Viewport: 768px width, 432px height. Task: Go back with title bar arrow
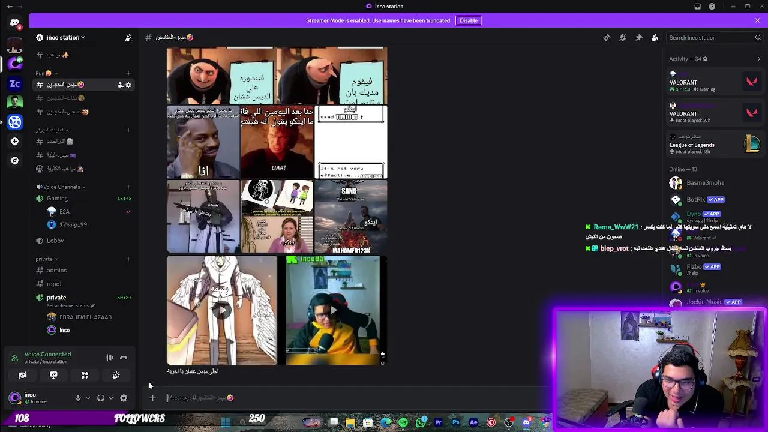10,6
